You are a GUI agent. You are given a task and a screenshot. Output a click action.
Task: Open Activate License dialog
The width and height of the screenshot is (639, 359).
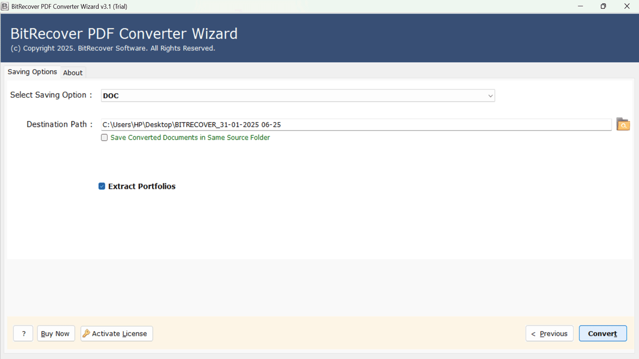click(x=117, y=334)
